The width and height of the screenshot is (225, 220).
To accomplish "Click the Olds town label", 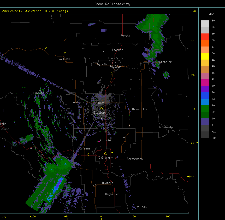I will 101,103.
